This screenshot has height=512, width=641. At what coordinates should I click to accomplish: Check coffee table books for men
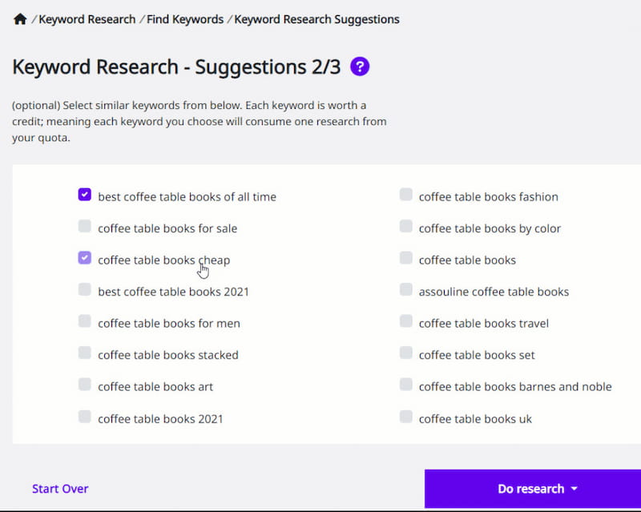click(x=85, y=321)
